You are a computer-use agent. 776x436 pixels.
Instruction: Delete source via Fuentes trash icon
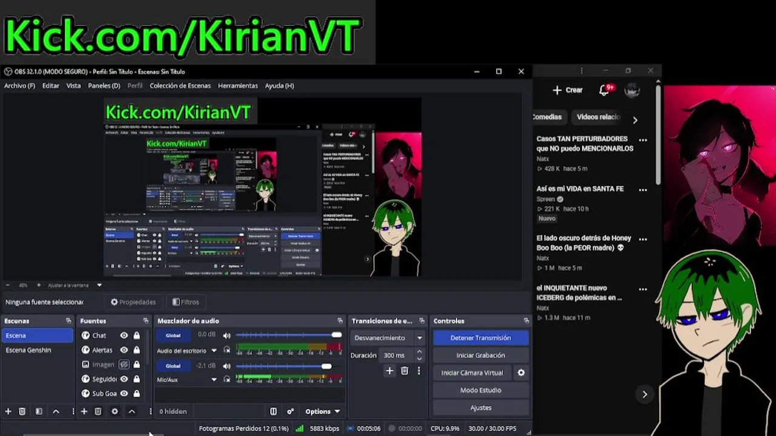(98, 411)
